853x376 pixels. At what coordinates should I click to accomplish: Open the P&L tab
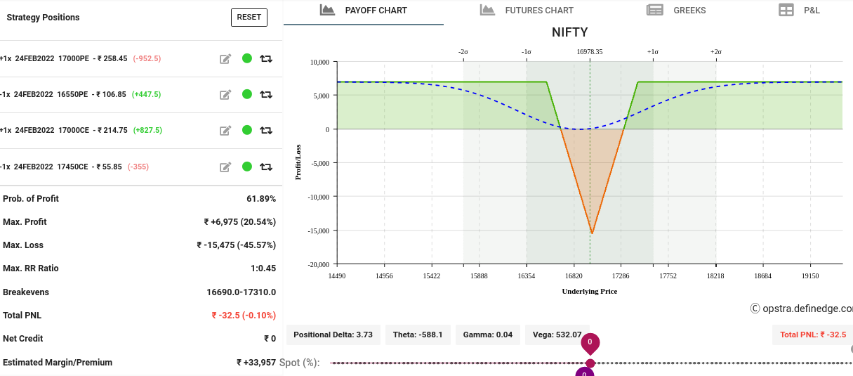coord(799,11)
